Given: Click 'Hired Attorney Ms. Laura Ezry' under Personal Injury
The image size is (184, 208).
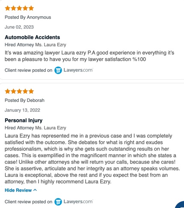Looking at the screenshot, I should pos(36,128).
